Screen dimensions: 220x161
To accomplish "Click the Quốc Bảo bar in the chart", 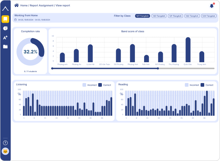I will click(188, 50).
